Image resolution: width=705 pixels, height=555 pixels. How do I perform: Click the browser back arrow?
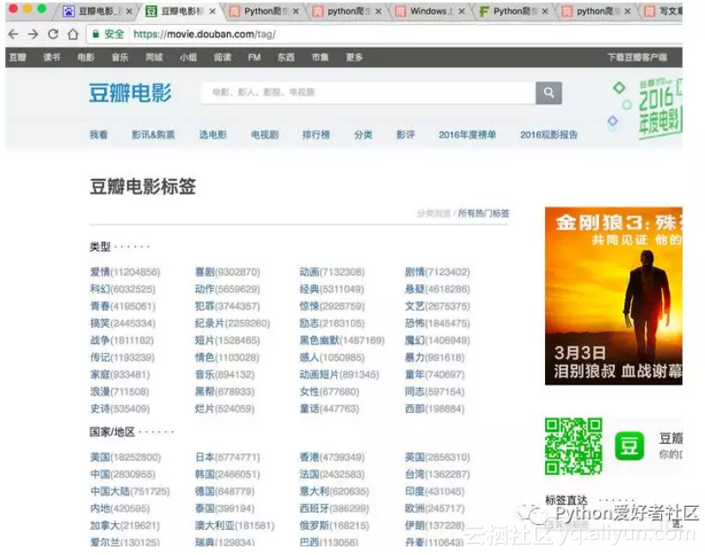(x=14, y=34)
